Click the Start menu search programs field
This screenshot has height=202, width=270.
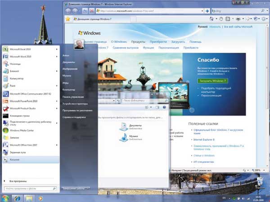pos(30,189)
